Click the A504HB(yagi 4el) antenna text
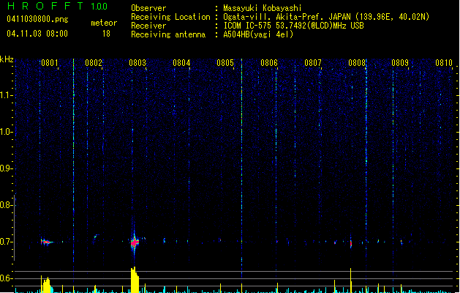460x293 pixels. point(258,34)
